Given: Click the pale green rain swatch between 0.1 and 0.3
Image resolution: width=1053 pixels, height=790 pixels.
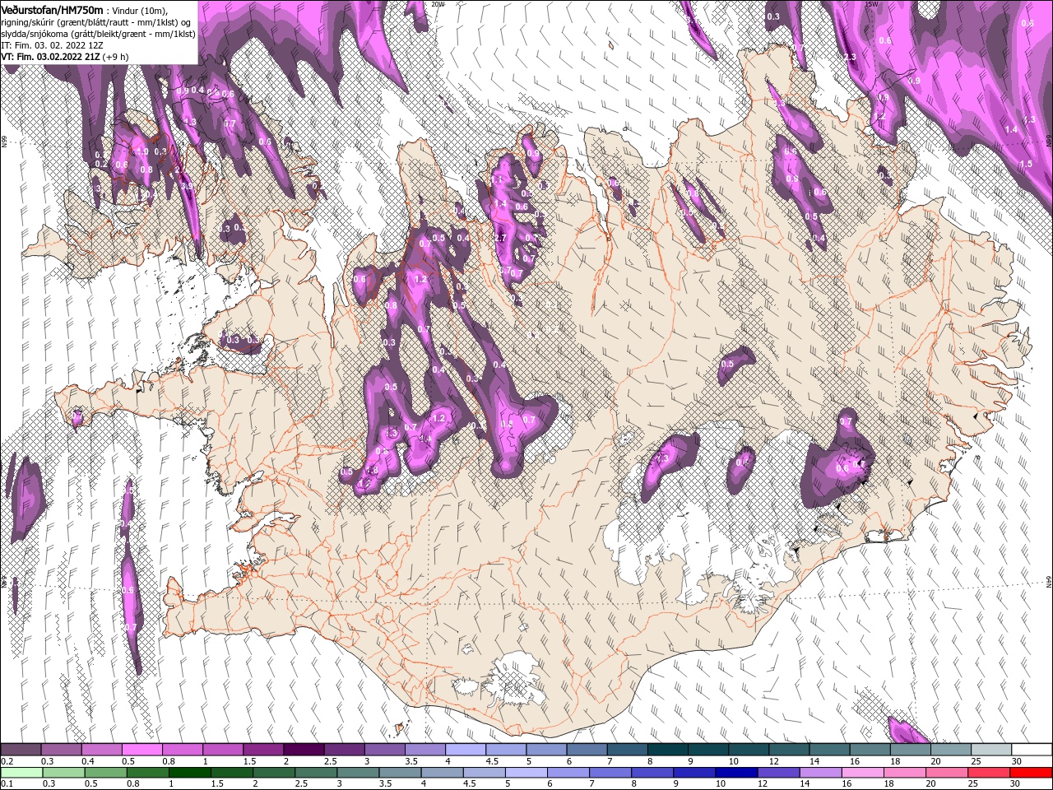Looking at the screenshot, I should (21, 773).
